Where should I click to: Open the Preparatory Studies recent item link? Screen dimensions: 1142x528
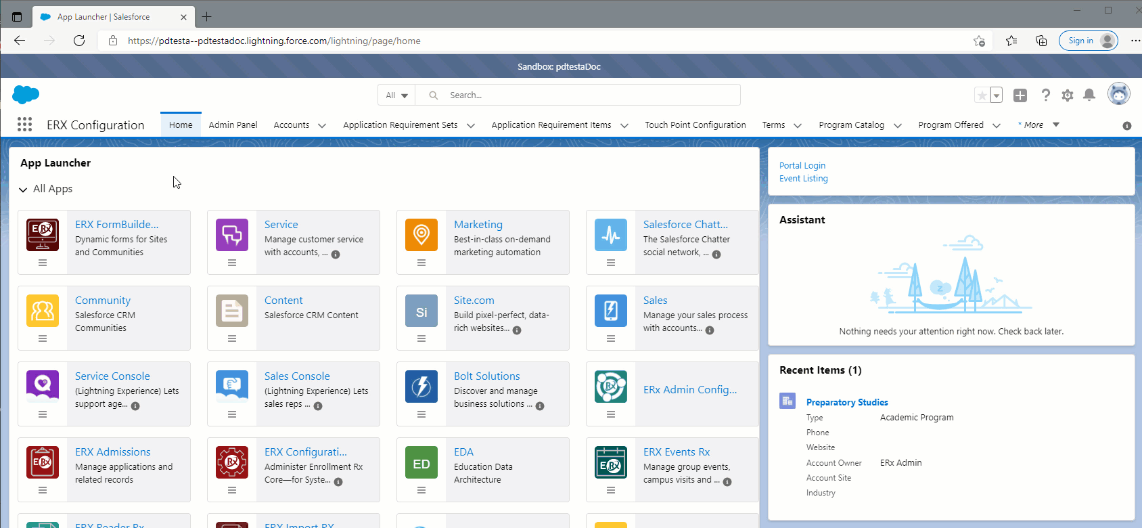[x=847, y=402]
